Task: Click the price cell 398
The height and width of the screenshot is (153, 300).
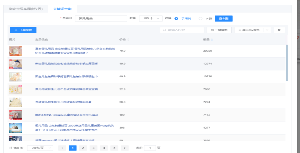Action: 122,128
